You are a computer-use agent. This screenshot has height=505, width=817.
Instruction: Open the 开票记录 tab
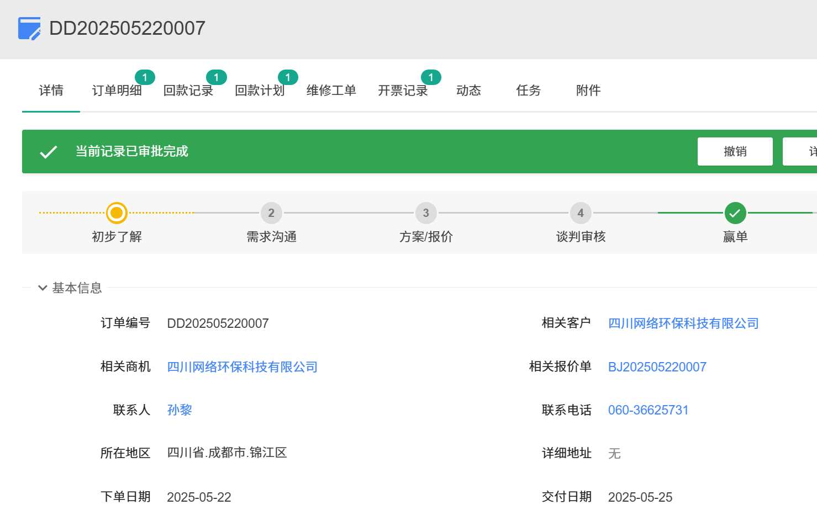tap(403, 91)
